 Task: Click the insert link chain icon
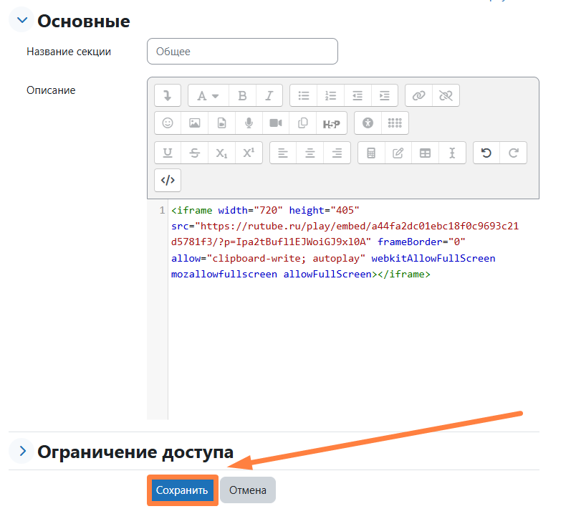coord(419,95)
